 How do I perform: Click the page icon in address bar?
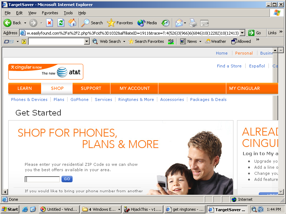point(23,33)
